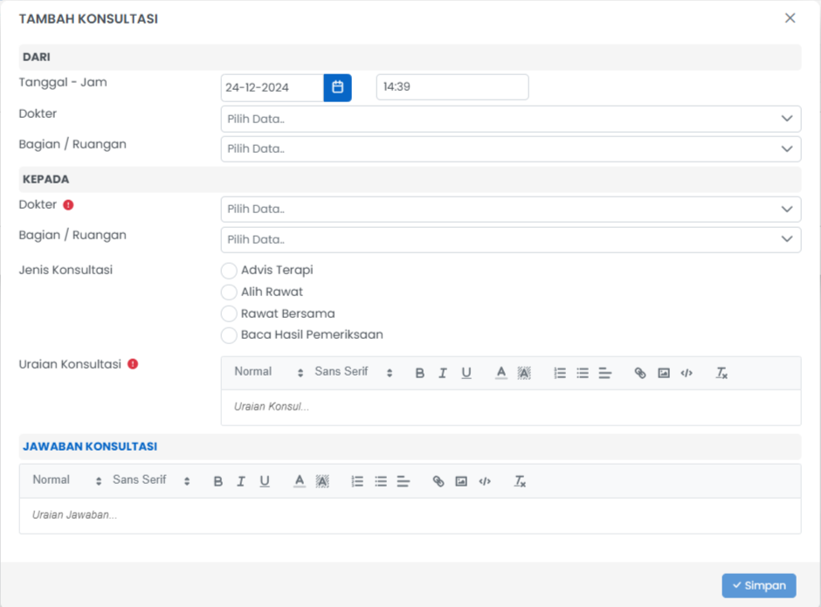The image size is (821, 607).
Task: Clear formatting in Jawaban Konsultasi editor
Action: [520, 481]
